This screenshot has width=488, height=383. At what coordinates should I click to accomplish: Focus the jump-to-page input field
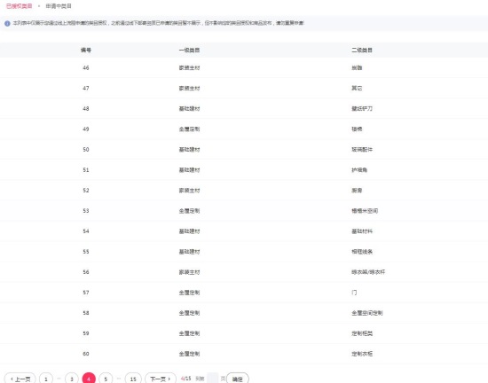click(x=213, y=379)
